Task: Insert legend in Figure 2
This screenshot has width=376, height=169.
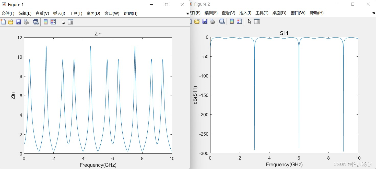Action: [239, 22]
